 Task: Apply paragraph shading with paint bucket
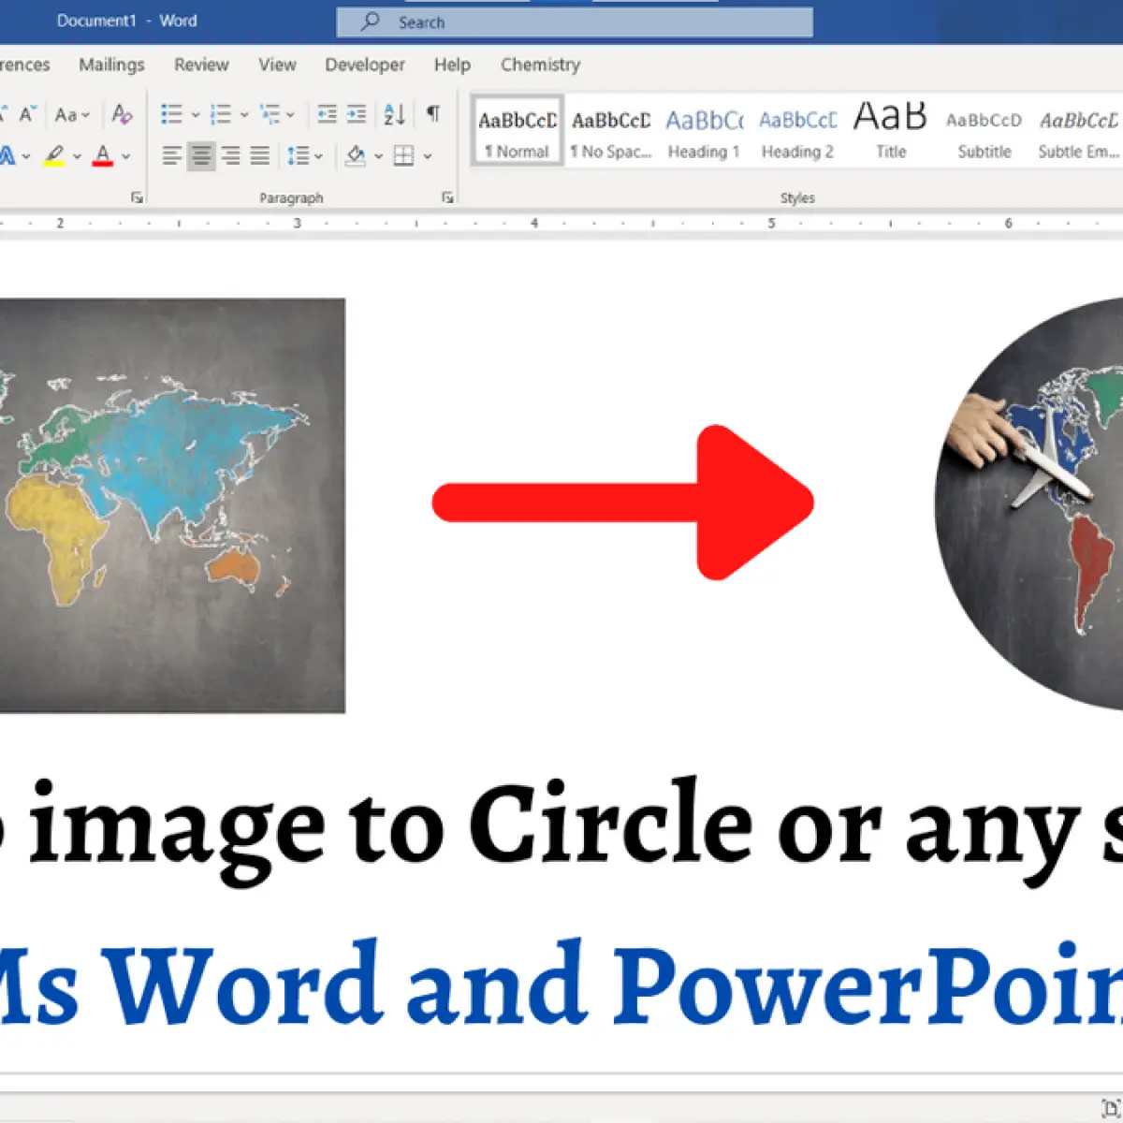[356, 155]
